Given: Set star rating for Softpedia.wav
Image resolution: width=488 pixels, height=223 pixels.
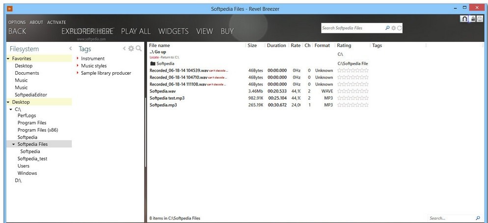Looking at the screenshot, I should pyautogui.click(x=352, y=91).
